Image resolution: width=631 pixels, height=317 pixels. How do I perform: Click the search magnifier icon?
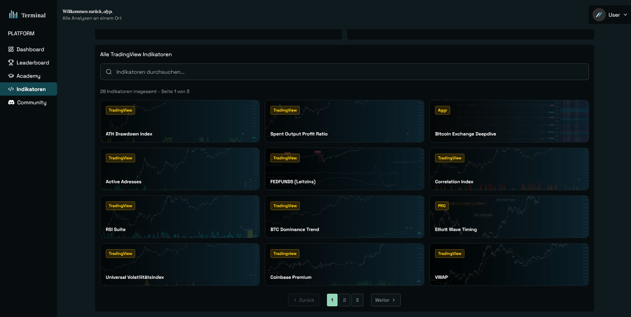[x=109, y=72]
